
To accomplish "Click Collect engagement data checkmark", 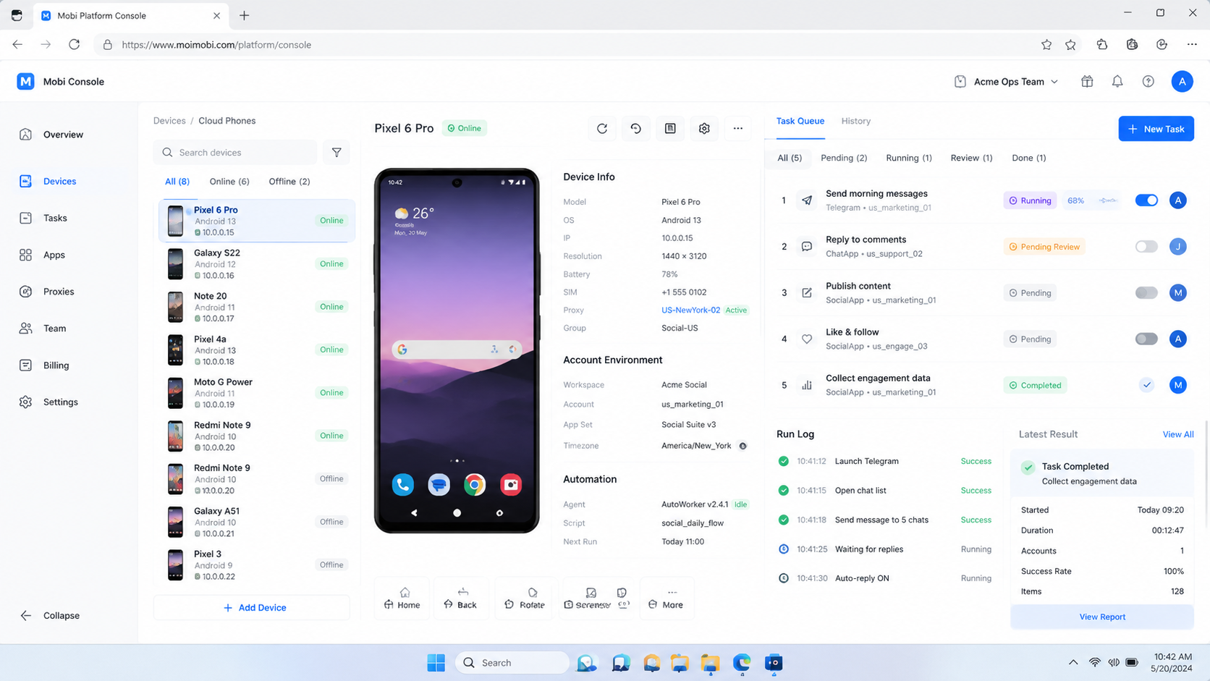I will click(x=1146, y=385).
